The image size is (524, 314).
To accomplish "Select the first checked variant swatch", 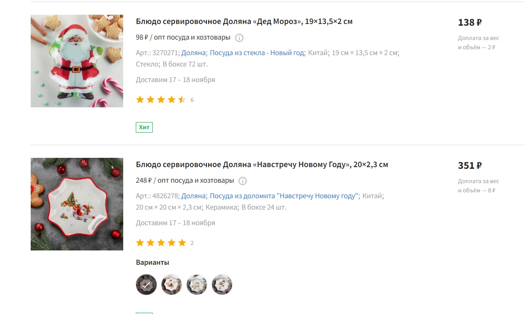I will [x=146, y=285].
